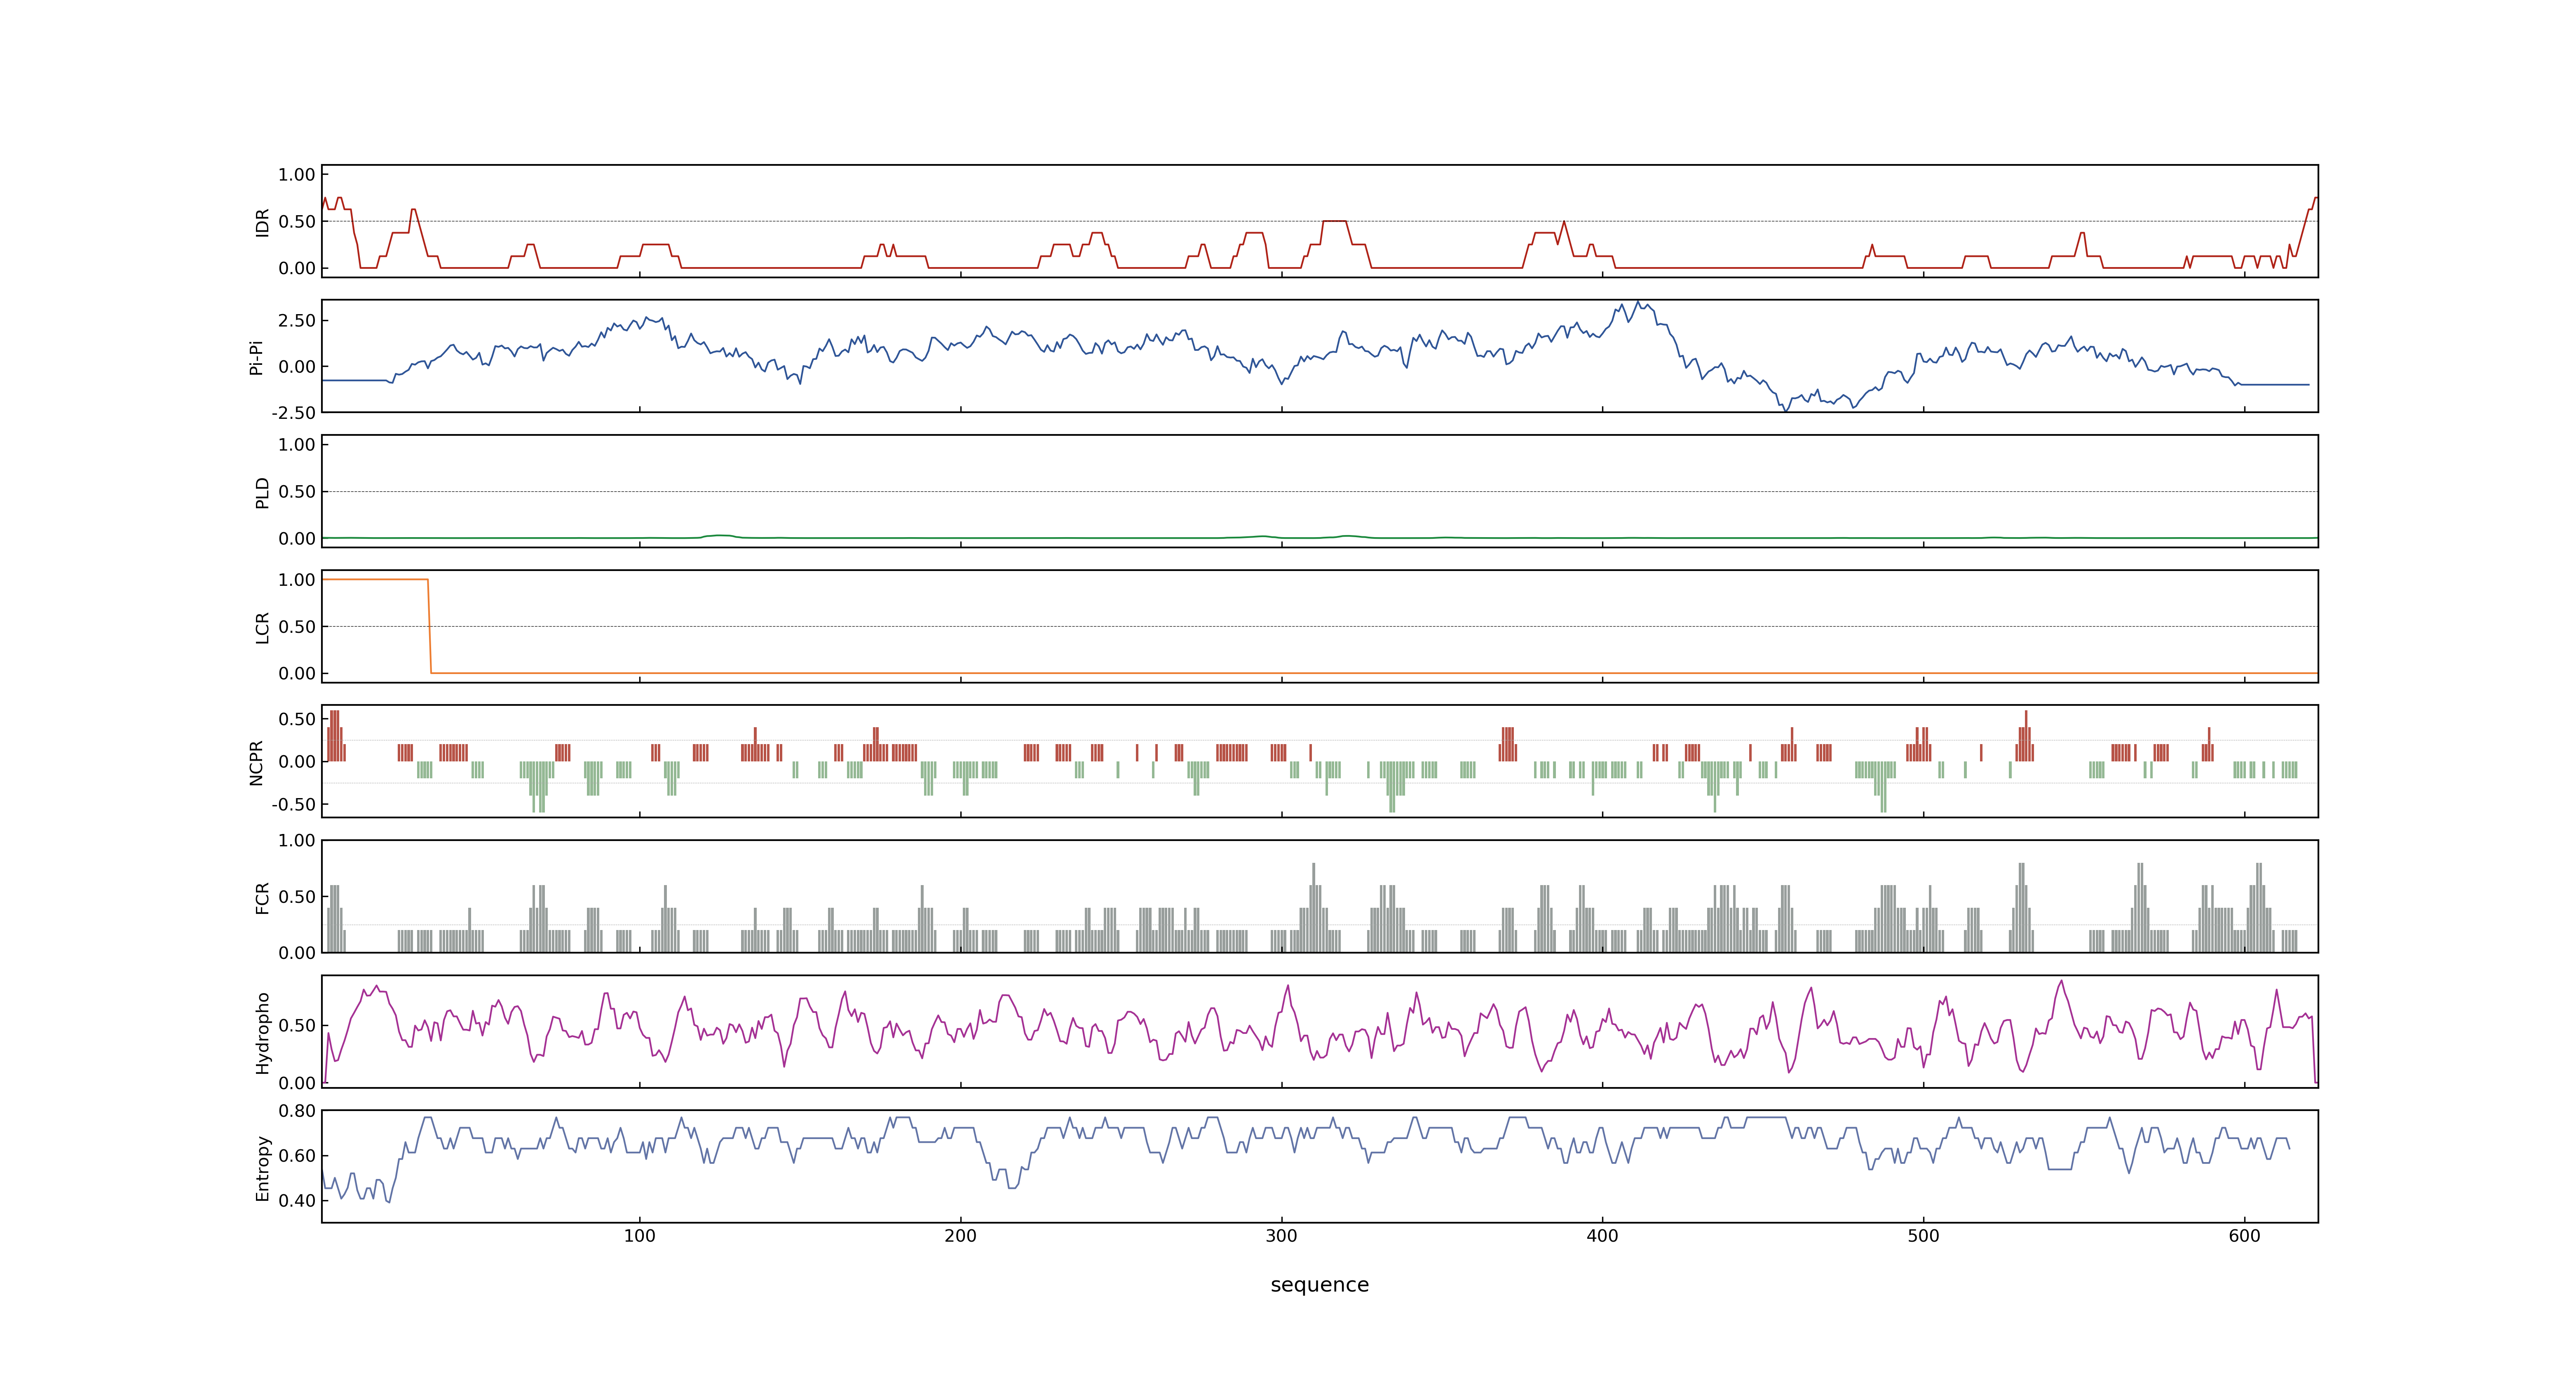Click the LCR step drop from 1 to 0

[430, 626]
